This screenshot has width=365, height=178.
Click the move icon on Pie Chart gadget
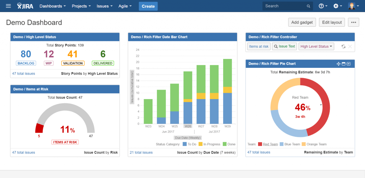coord(338,64)
